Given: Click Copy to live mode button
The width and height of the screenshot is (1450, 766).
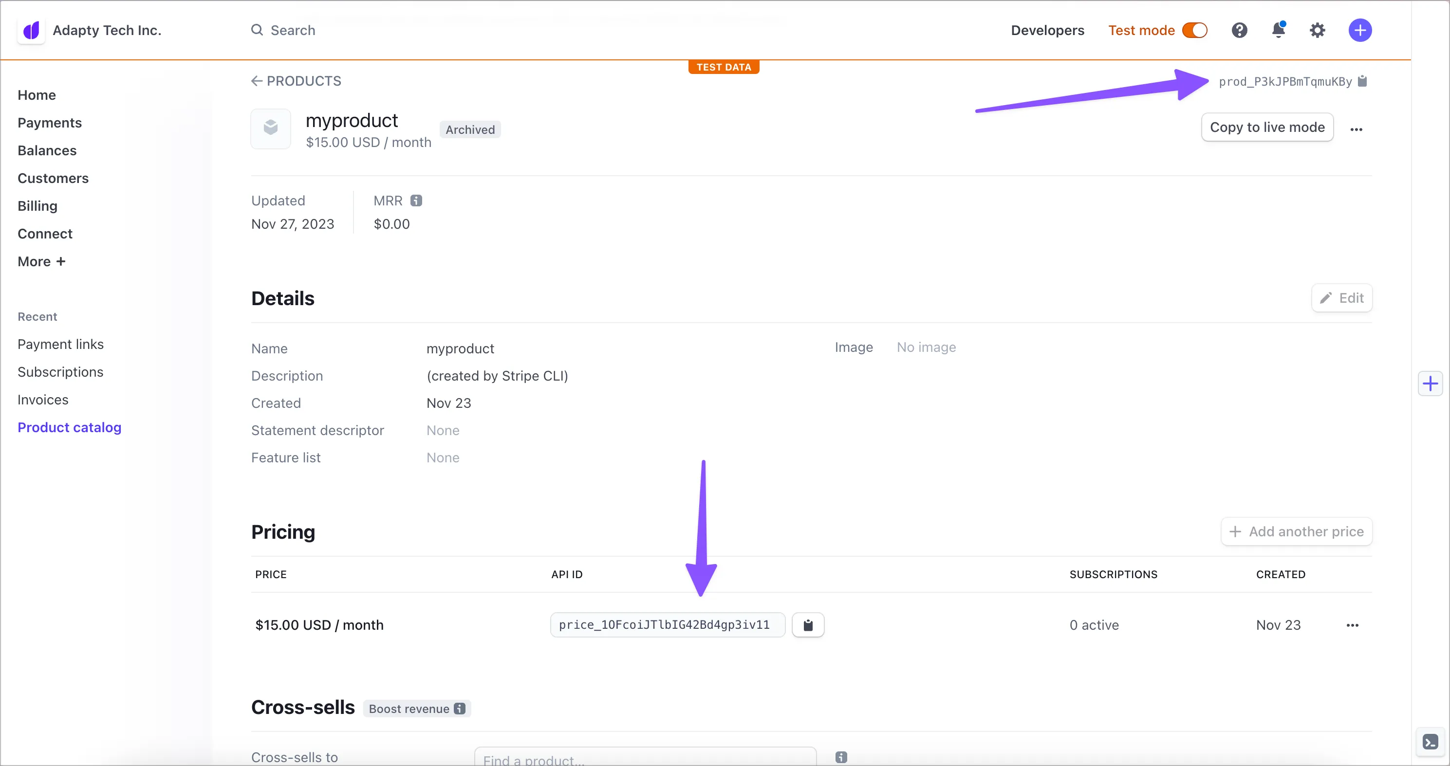Looking at the screenshot, I should tap(1266, 127).
